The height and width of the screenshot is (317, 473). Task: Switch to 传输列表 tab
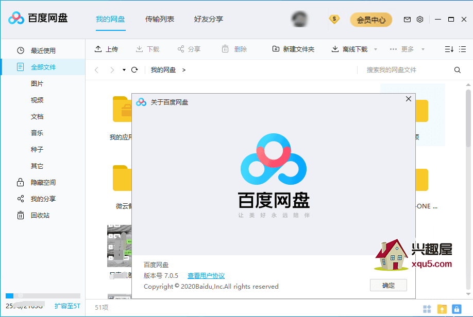pos(160,19)
